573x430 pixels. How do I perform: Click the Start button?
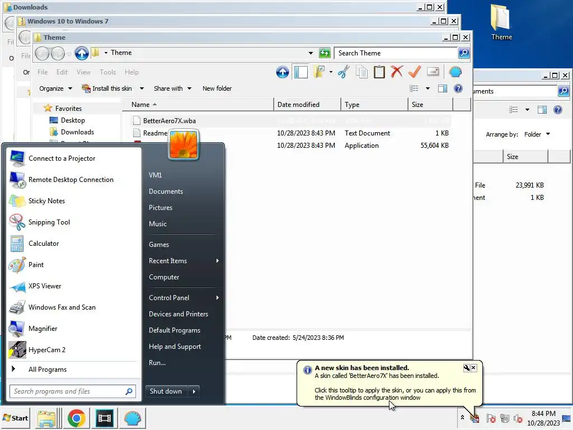[15, 418]
